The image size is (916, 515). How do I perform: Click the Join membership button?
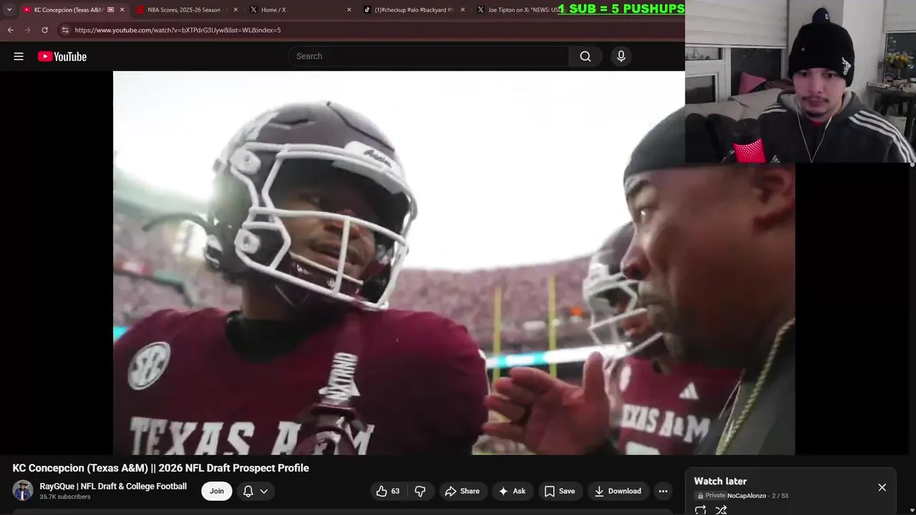coord(217,491)
